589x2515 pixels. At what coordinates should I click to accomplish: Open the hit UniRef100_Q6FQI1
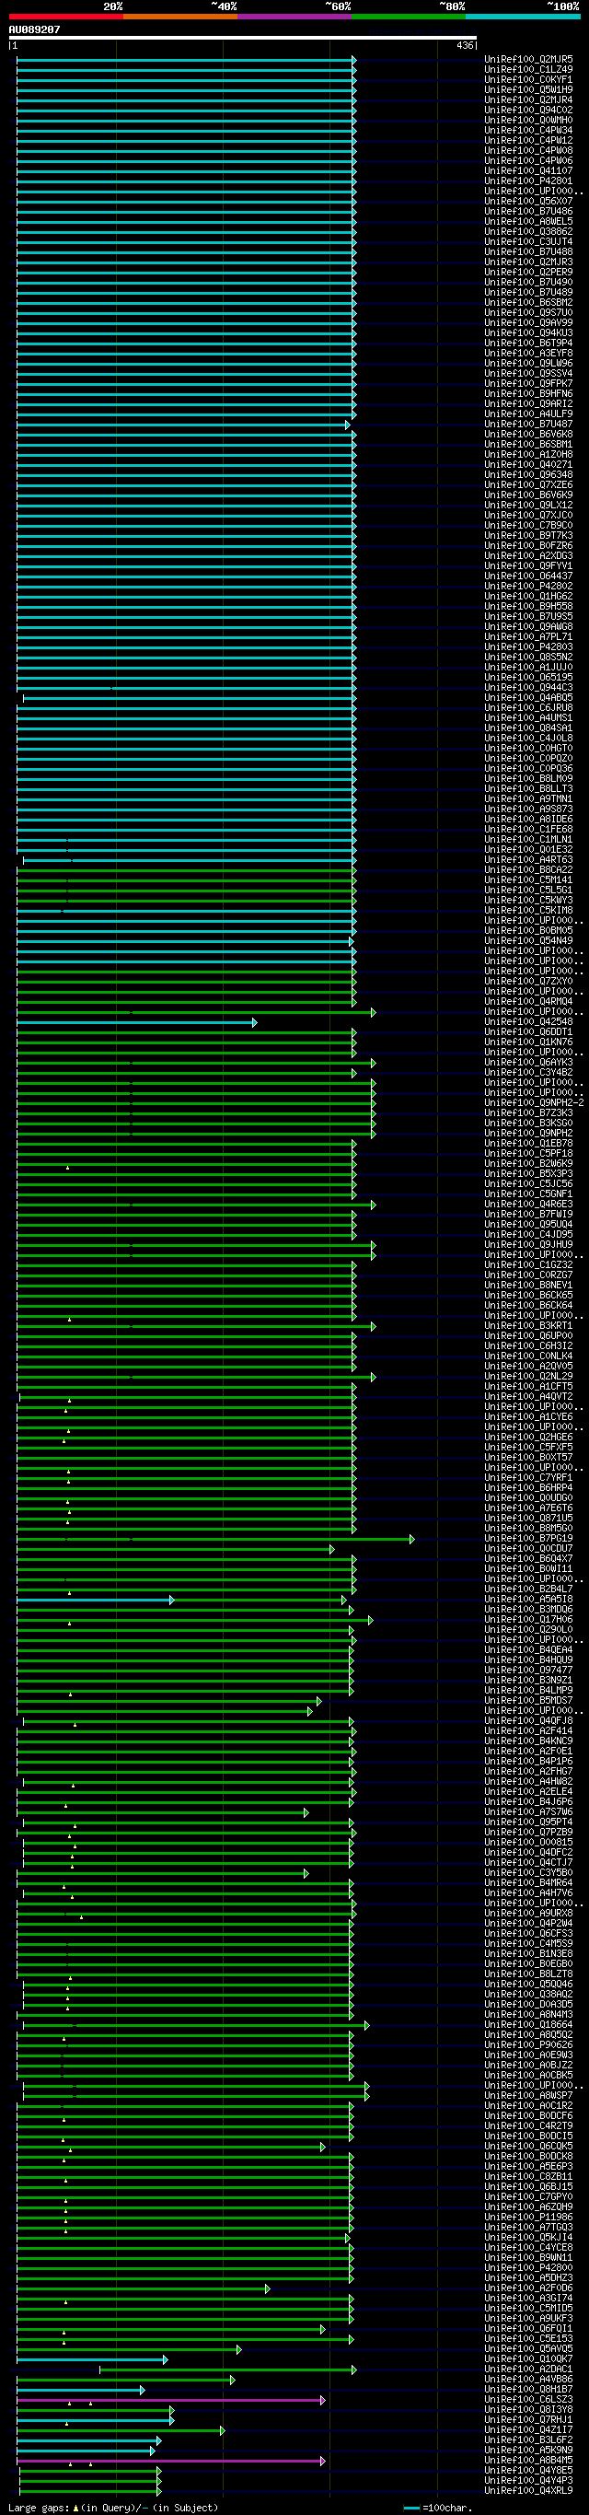(528, 2329)
